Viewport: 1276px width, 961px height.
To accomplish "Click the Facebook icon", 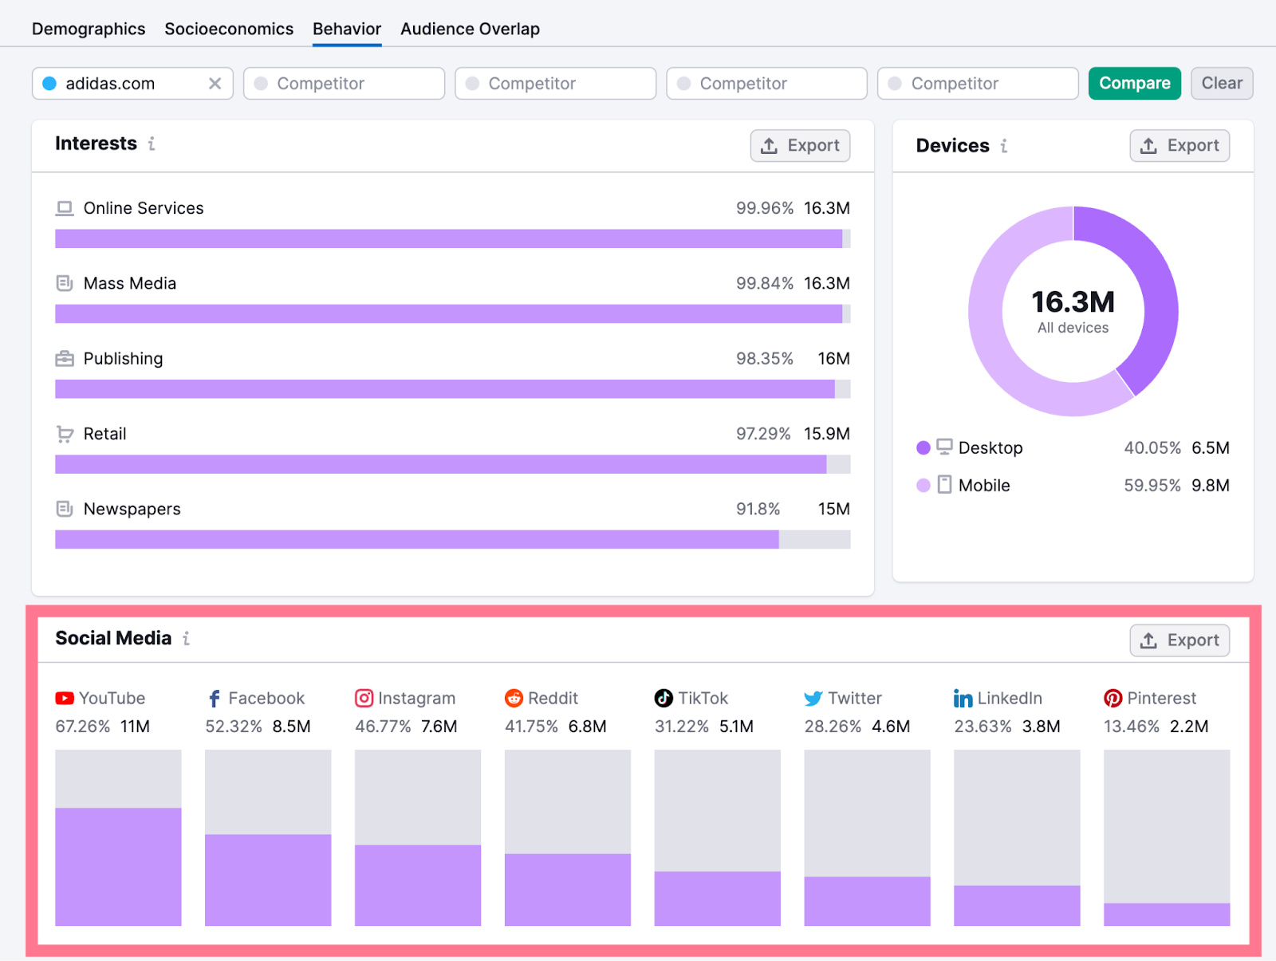I will (214, 698).
